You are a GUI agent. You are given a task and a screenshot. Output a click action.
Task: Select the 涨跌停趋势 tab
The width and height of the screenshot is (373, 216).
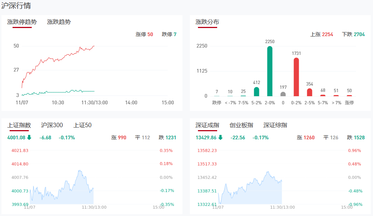[x=22, y=22]
